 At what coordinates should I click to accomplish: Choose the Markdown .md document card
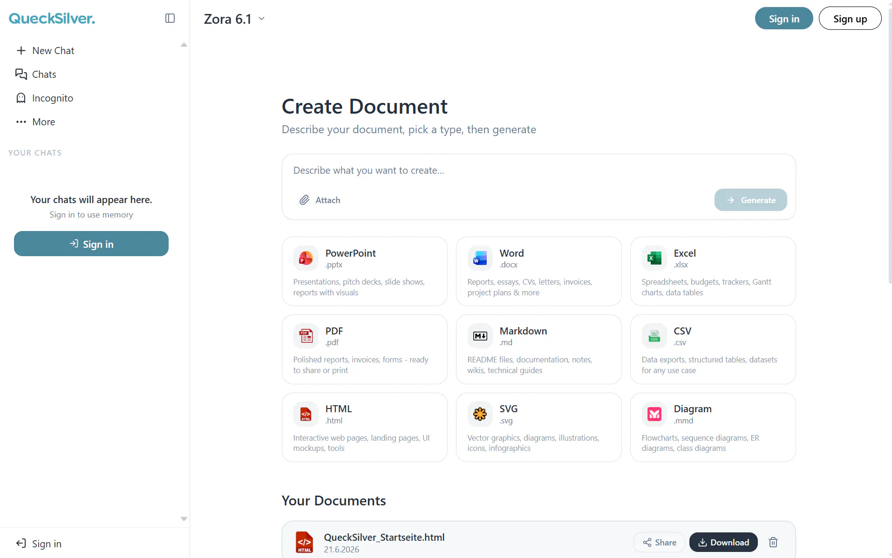coord(539,349)
